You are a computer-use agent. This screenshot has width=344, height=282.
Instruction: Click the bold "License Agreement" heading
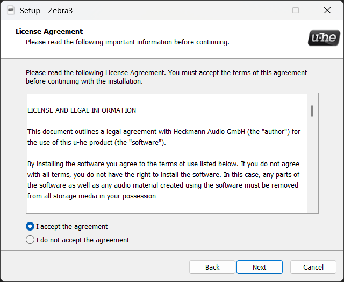[49, 32]
